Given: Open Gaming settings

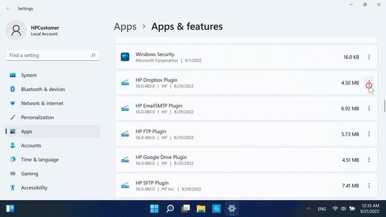Looking at the screenshot, I should [x=52, y=174].
